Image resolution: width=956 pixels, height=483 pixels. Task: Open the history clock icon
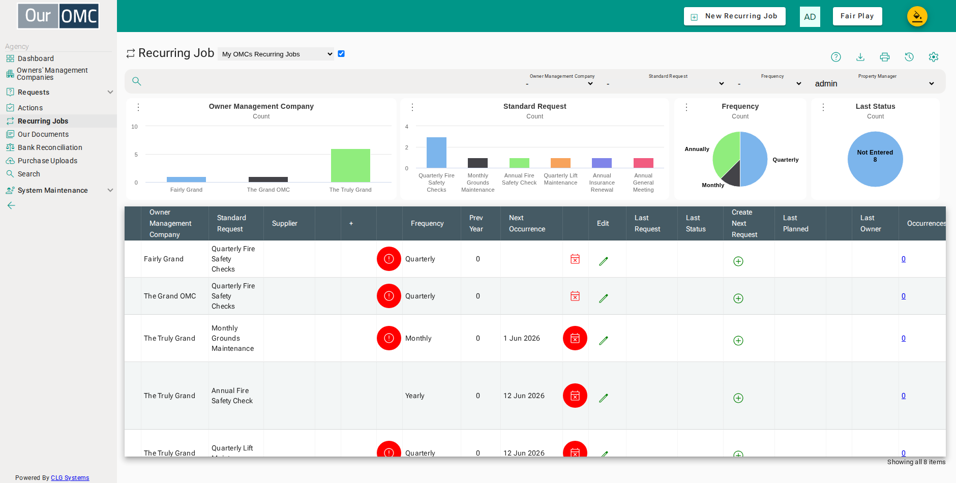pyautogui.click(x=909, y=57)
